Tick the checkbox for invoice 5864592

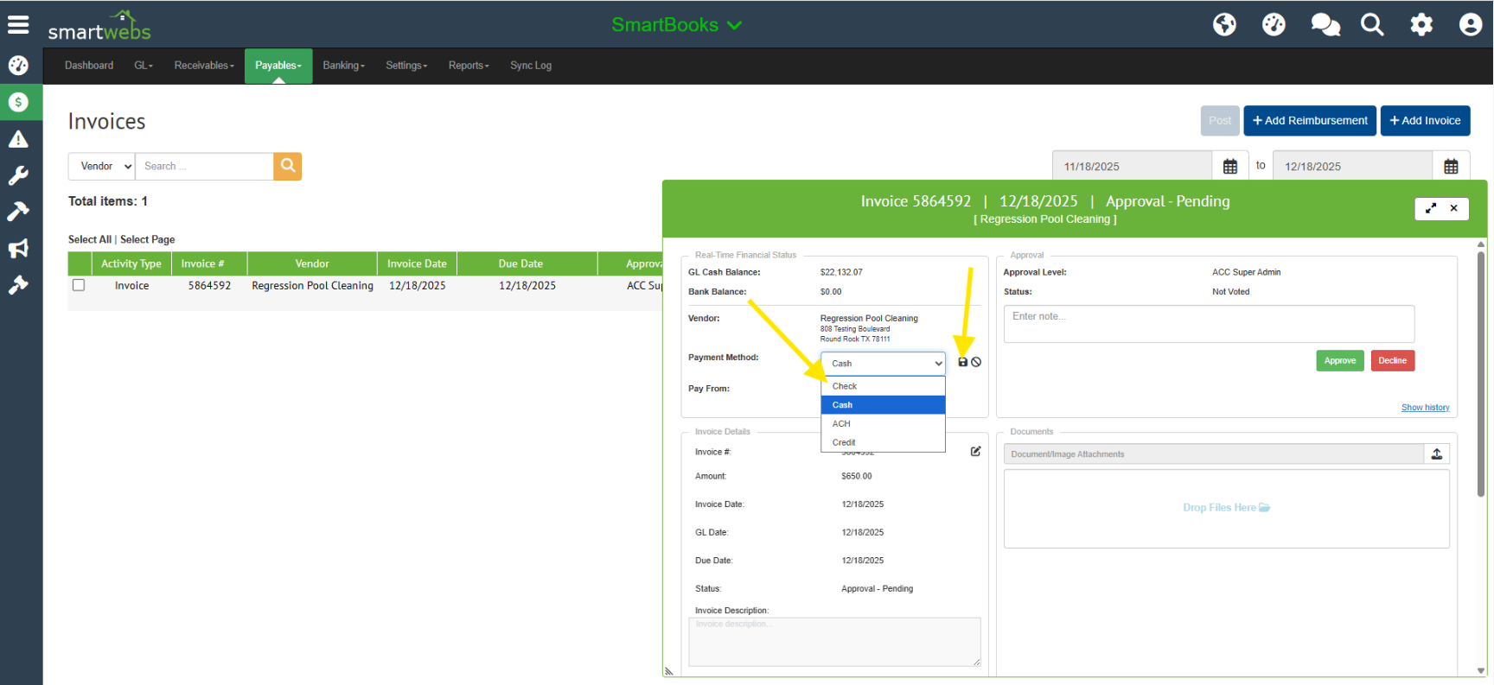click(x=79, y=285)
